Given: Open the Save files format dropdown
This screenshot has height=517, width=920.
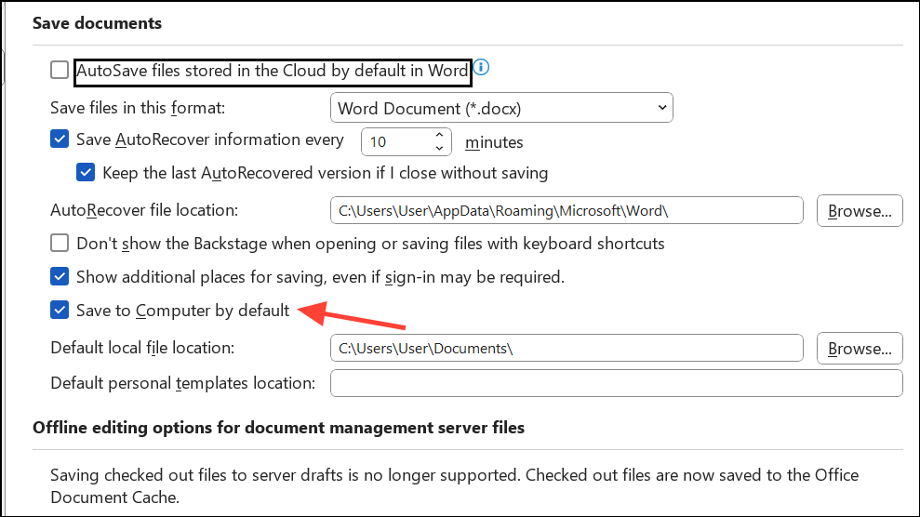Looking at the screenshot, I should coord(501,108).
